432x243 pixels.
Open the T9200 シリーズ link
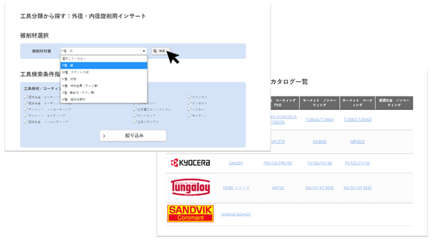236,188
